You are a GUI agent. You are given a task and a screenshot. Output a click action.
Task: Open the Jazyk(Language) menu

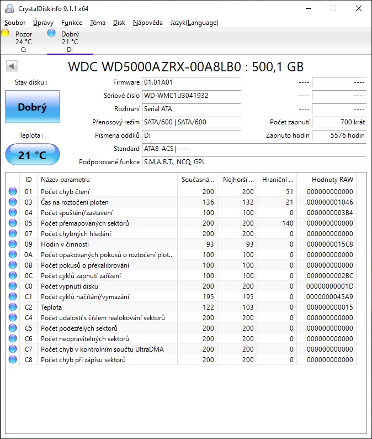(194, 23)
